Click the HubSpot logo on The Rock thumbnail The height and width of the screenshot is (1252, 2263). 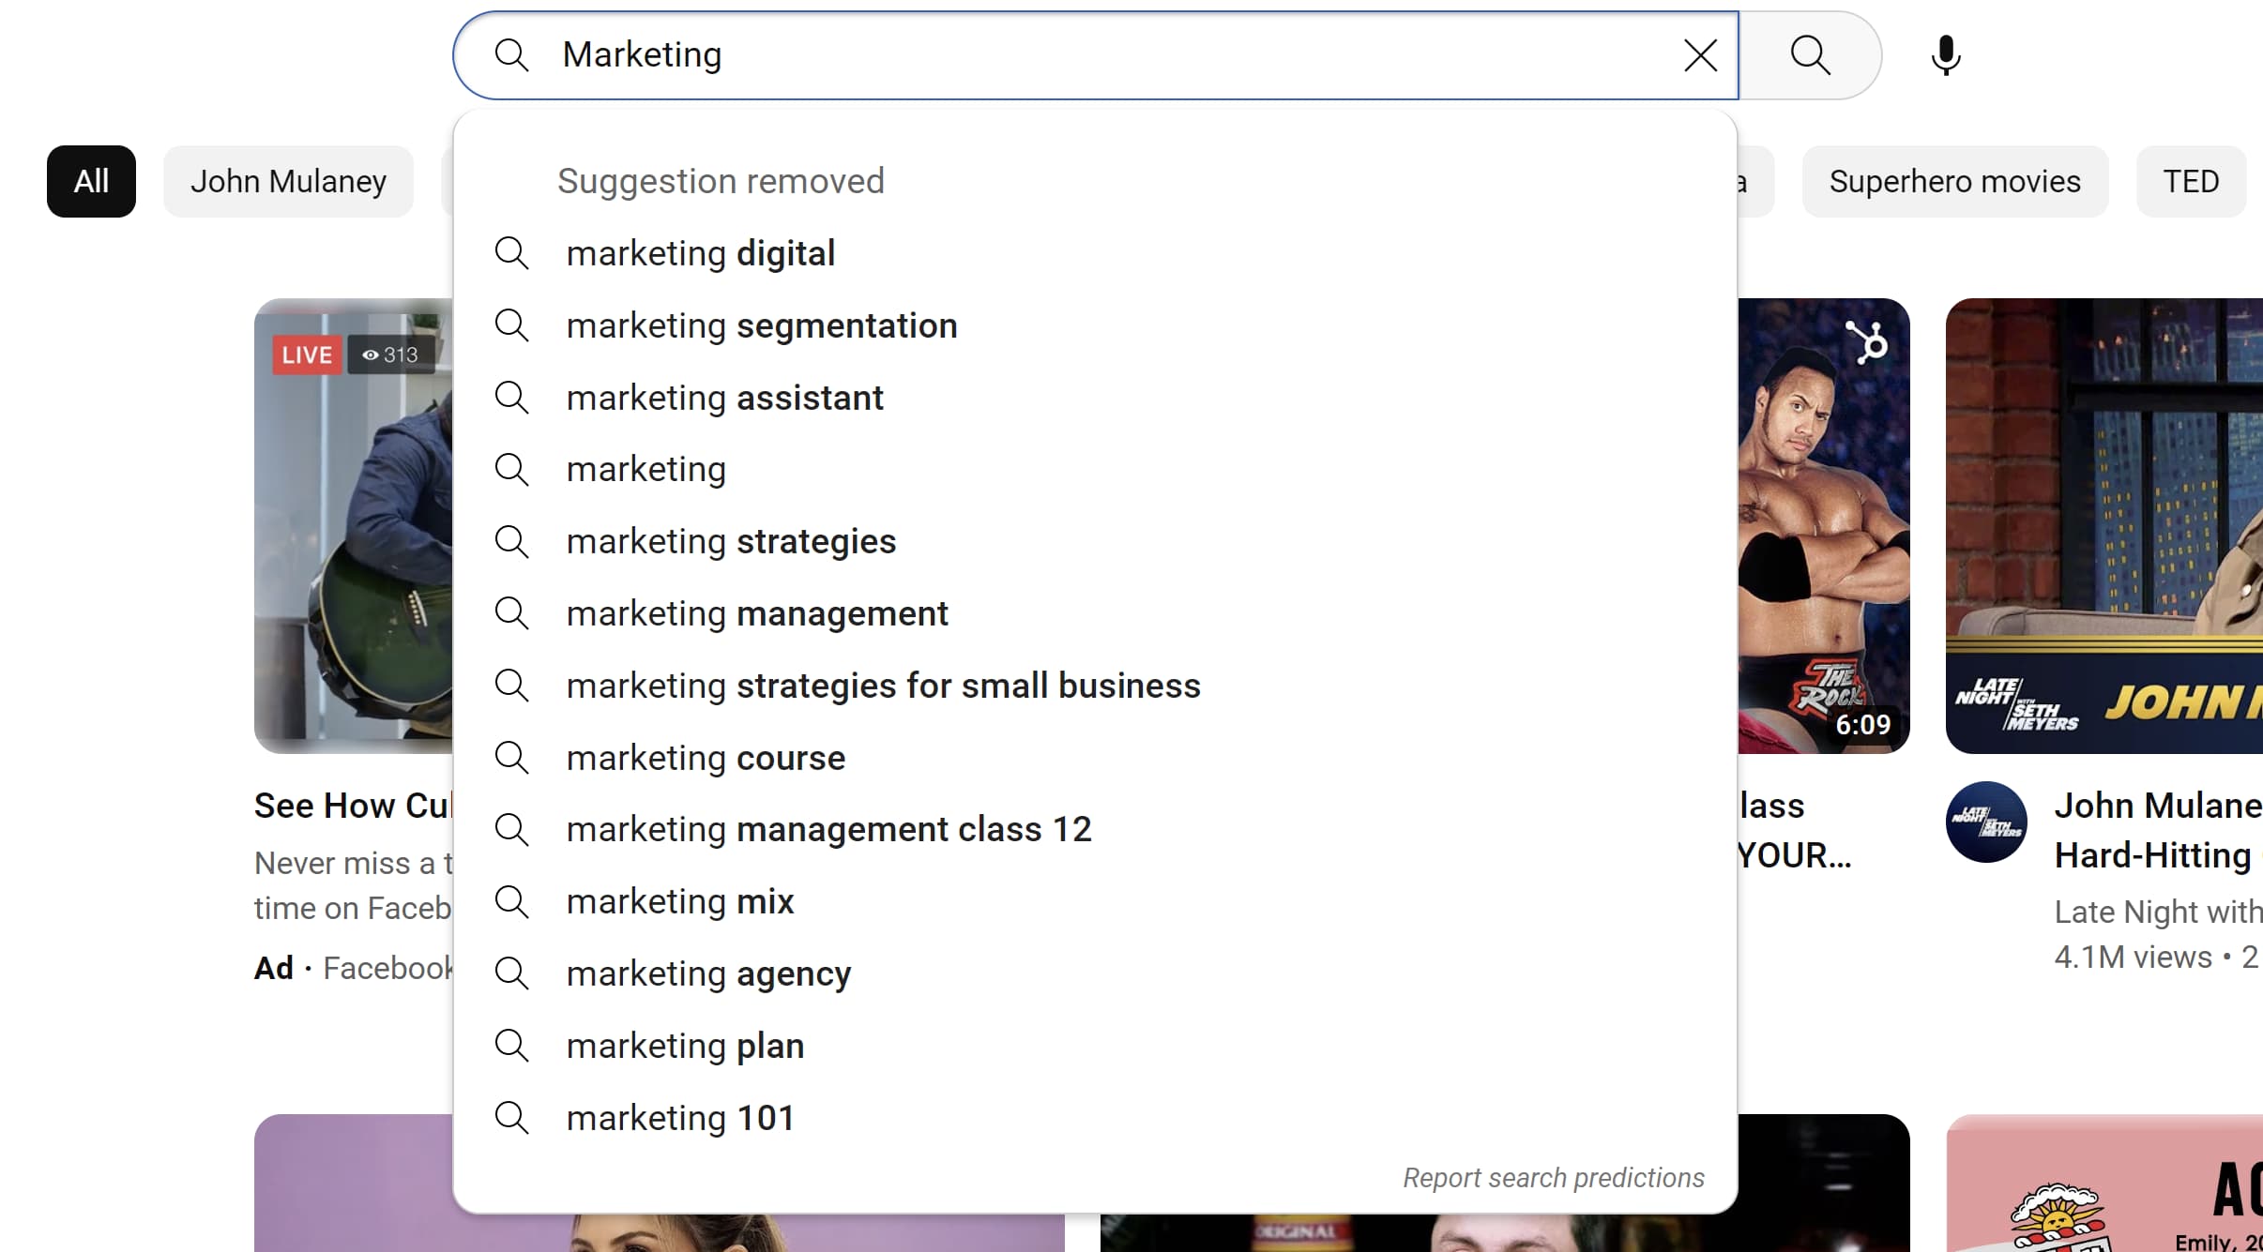pos(1866,341)
